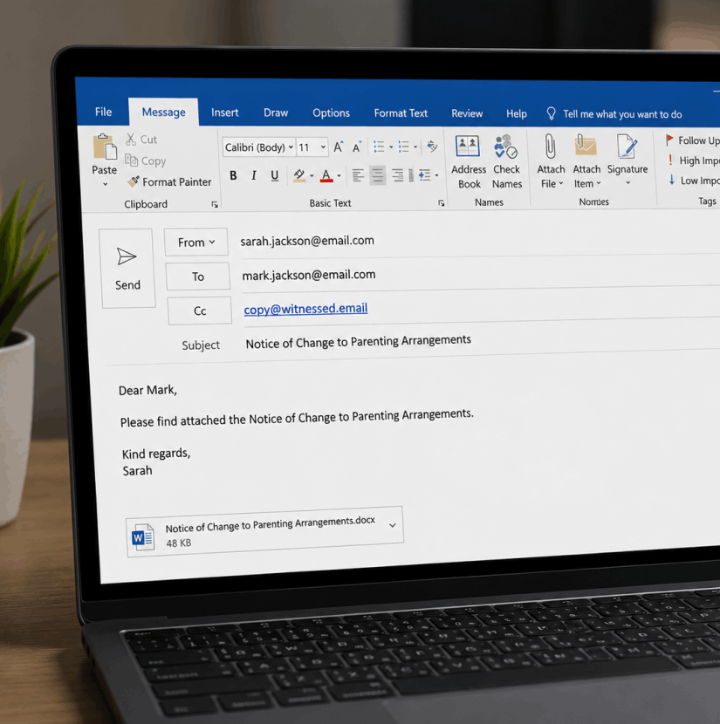Open the Attach Item menu
Image resolution: width=720 pixels, height=724 pixels.
[586, 161]
